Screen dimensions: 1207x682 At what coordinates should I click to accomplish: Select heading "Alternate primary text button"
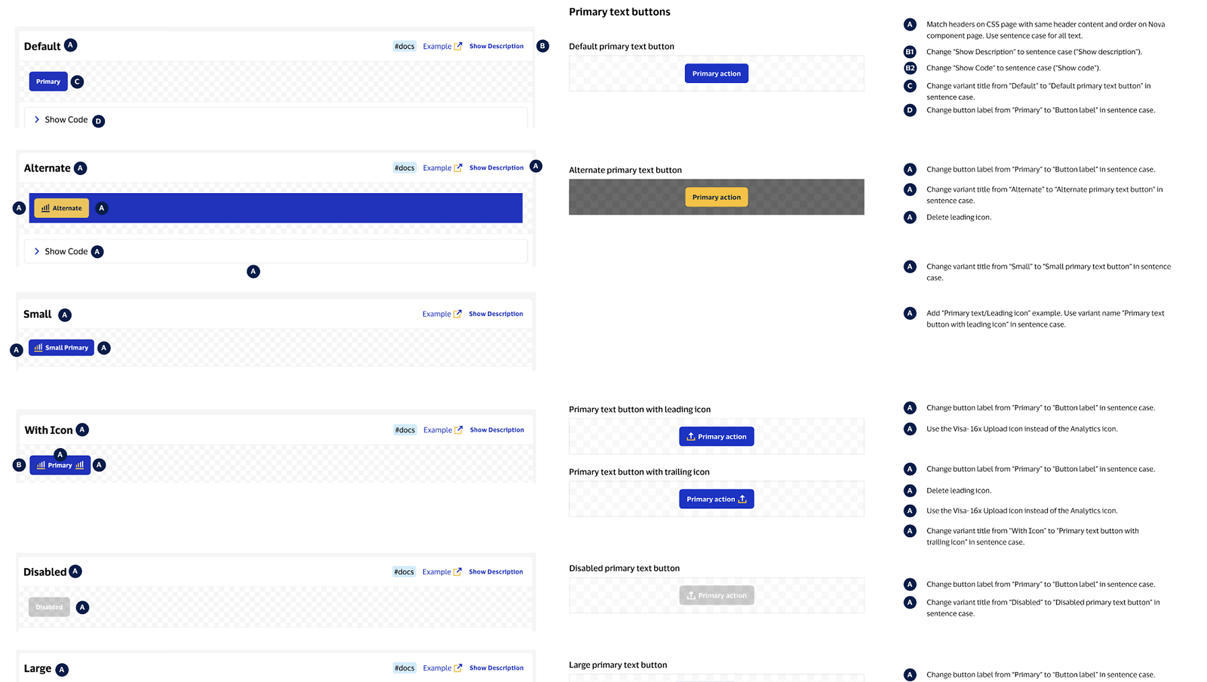[625, 170]
